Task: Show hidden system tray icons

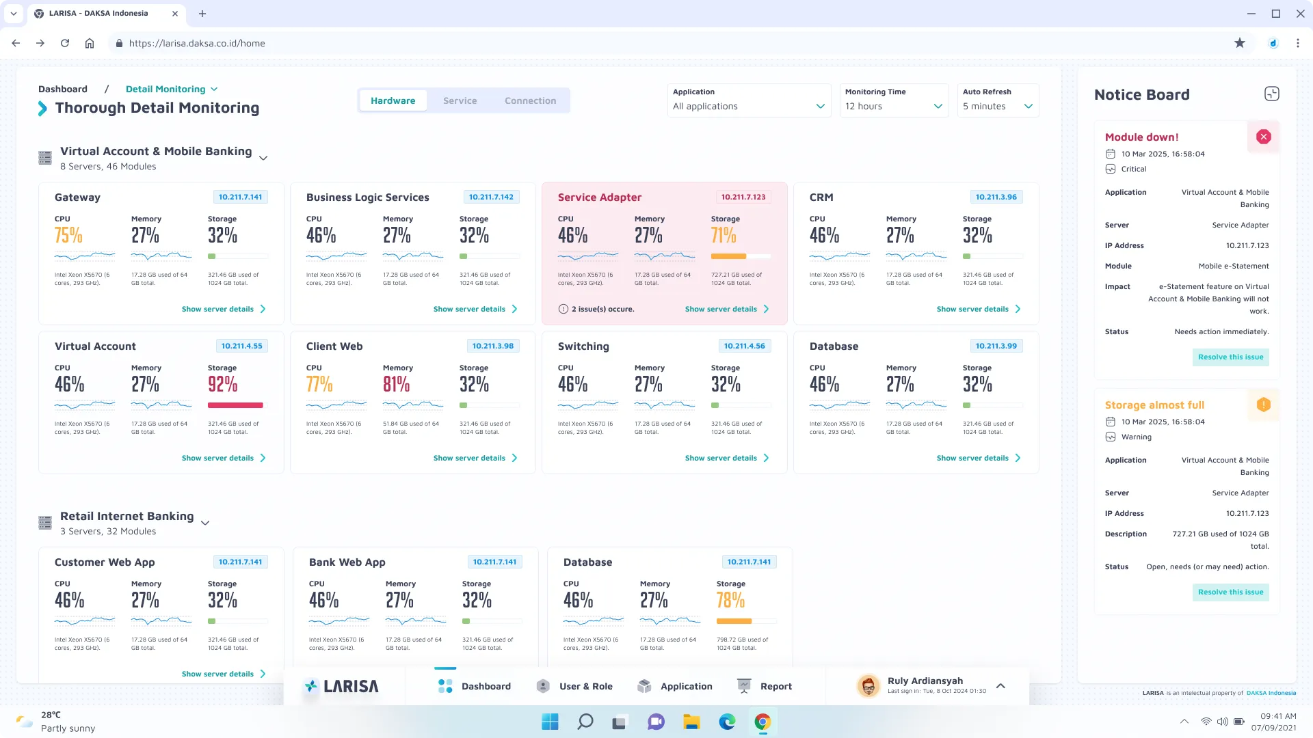Action: [1184, 722]
